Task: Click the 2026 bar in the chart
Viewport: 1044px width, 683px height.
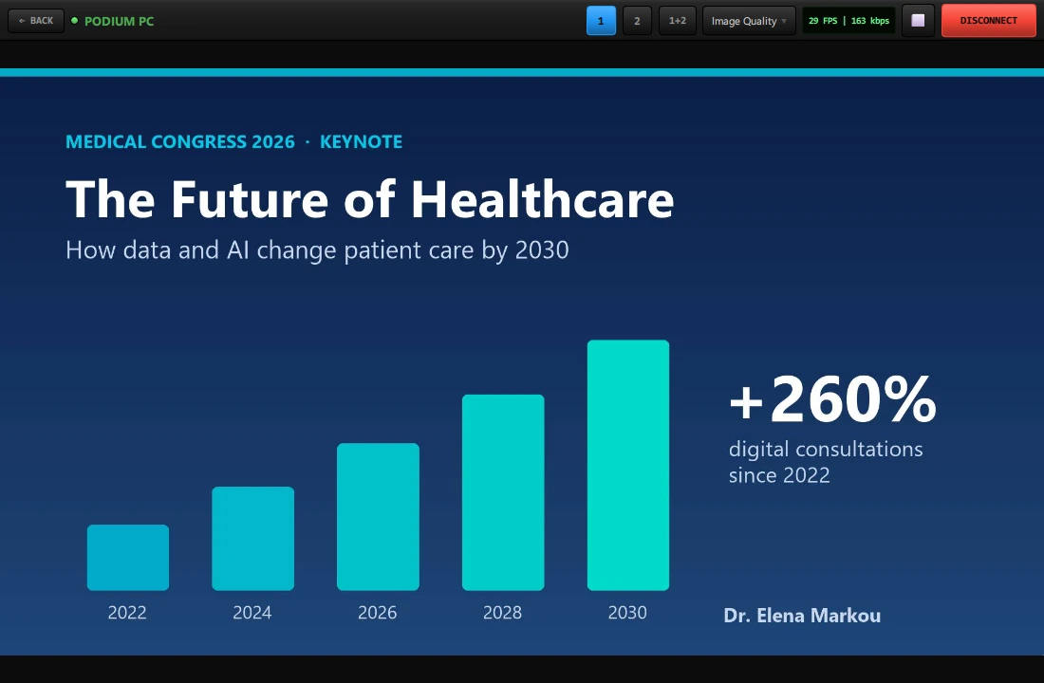Action: [x=378, y=517]
